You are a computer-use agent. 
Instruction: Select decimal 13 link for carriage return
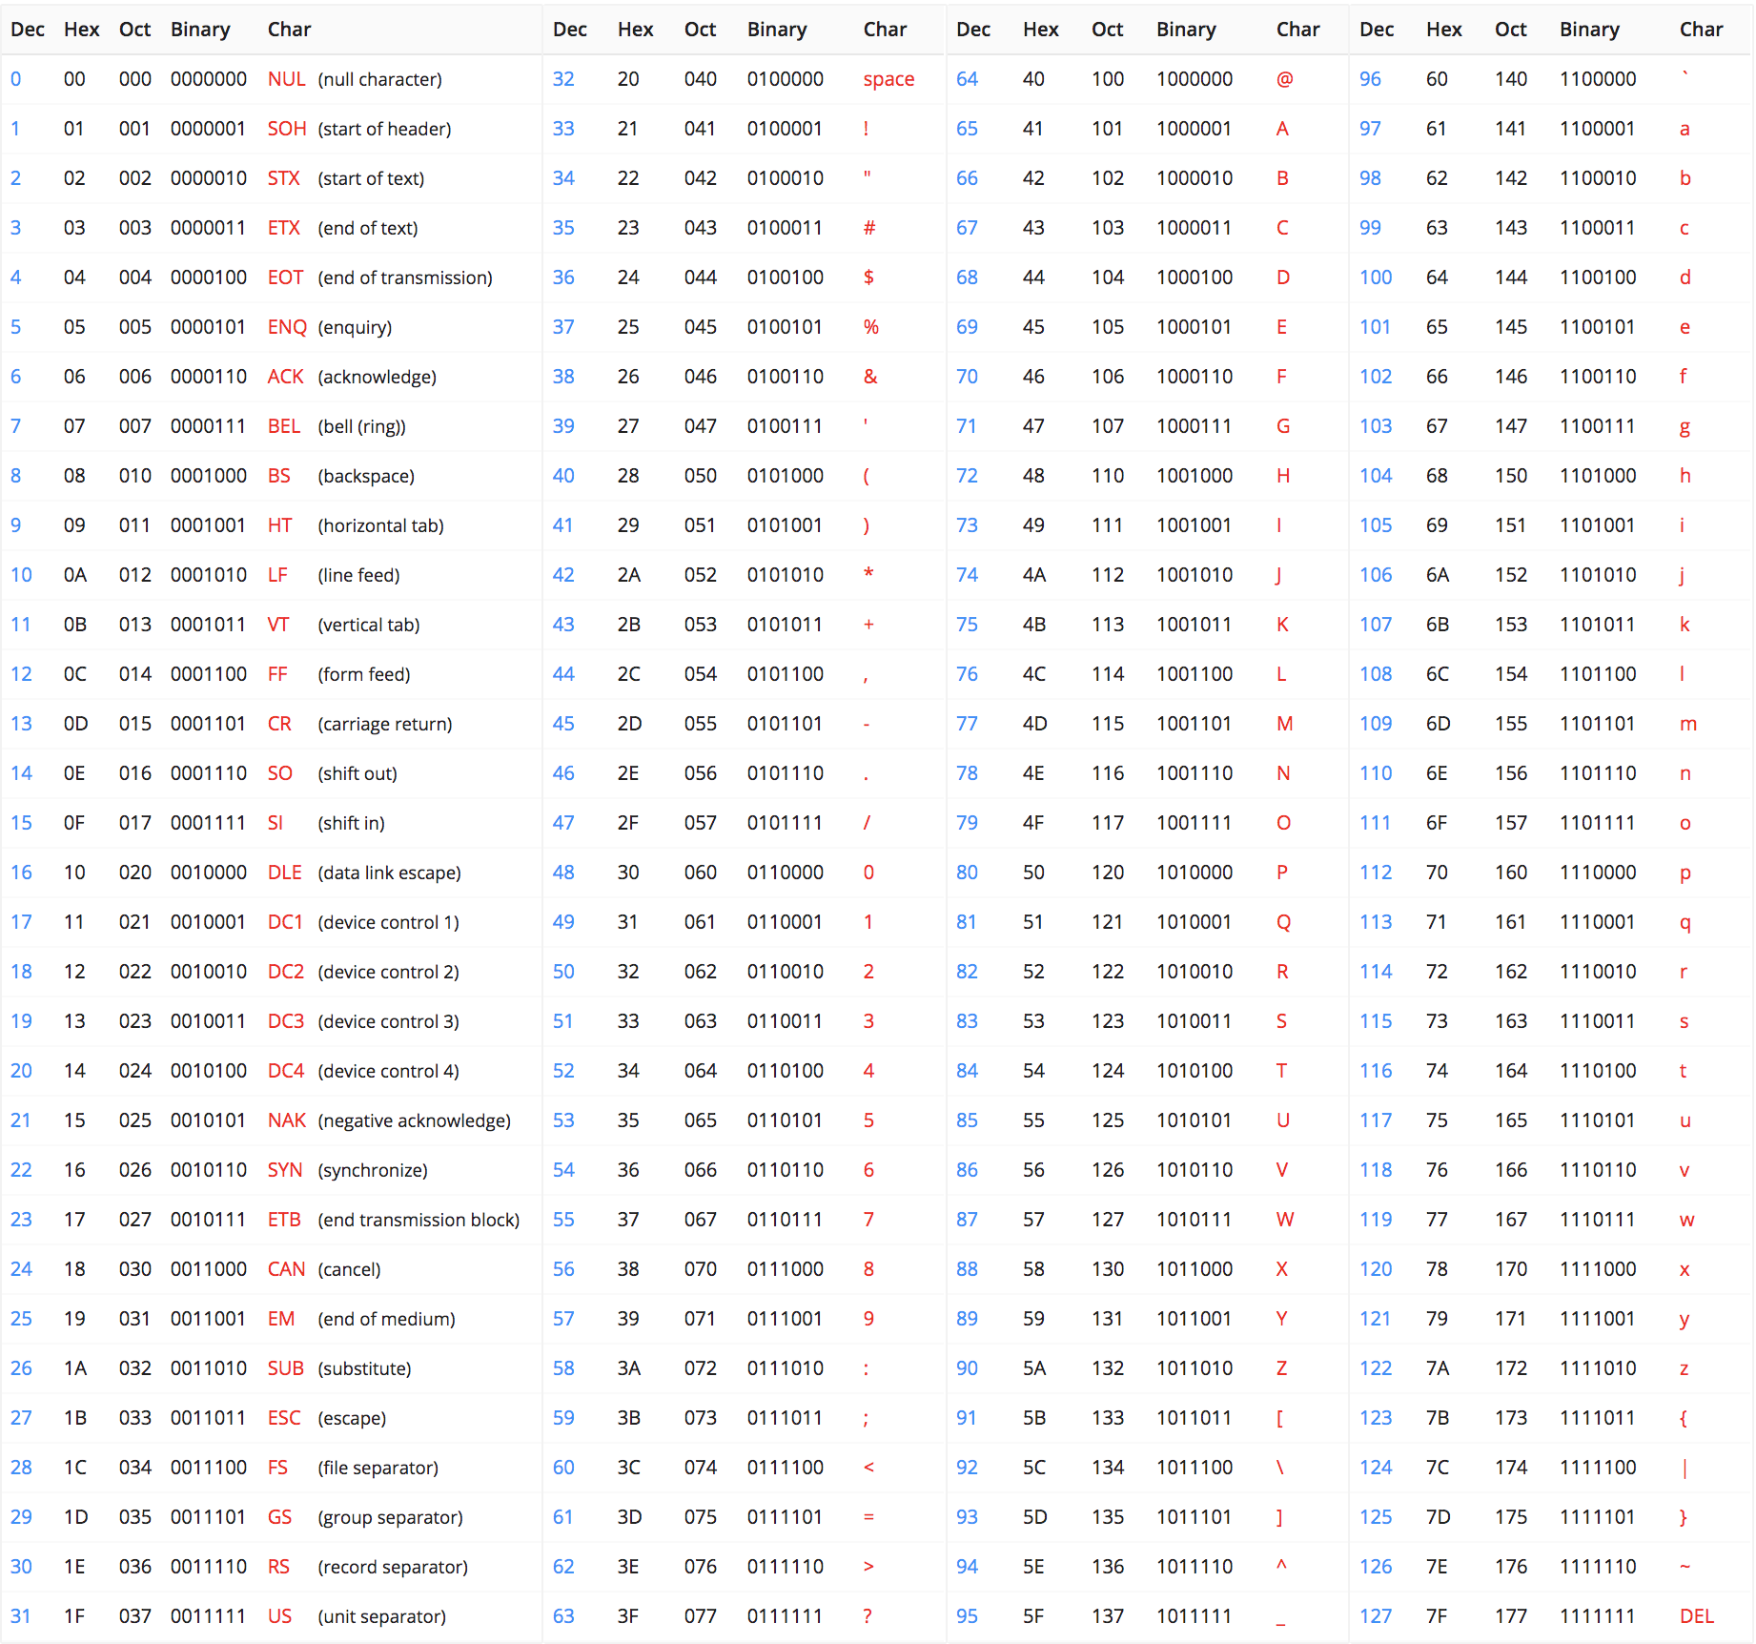coord(21,723)
